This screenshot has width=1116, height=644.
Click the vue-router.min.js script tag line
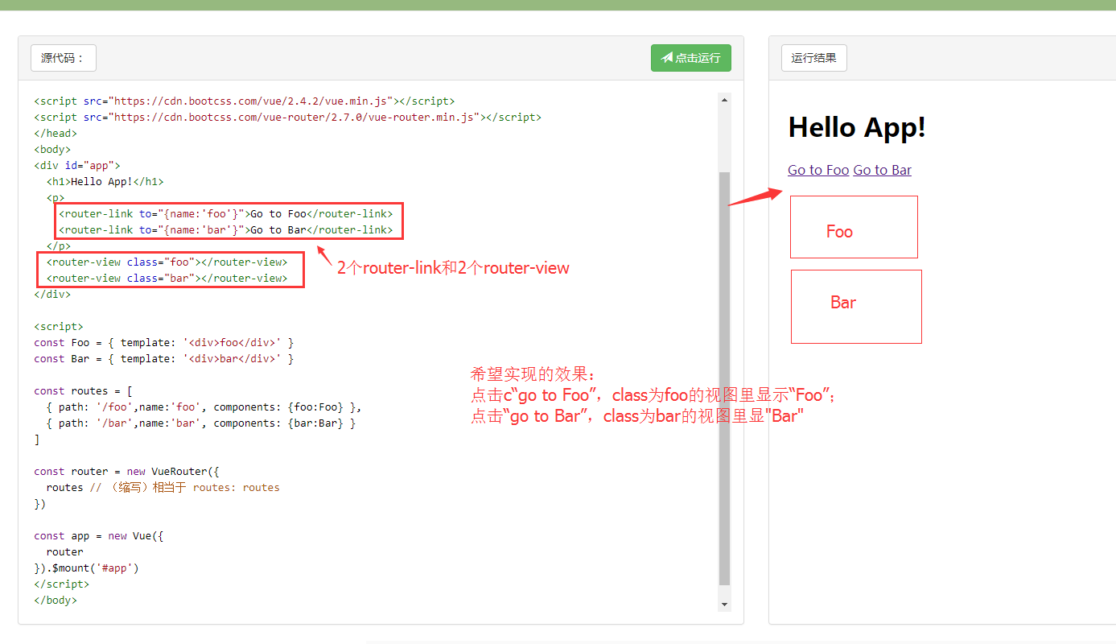(288, 117)
